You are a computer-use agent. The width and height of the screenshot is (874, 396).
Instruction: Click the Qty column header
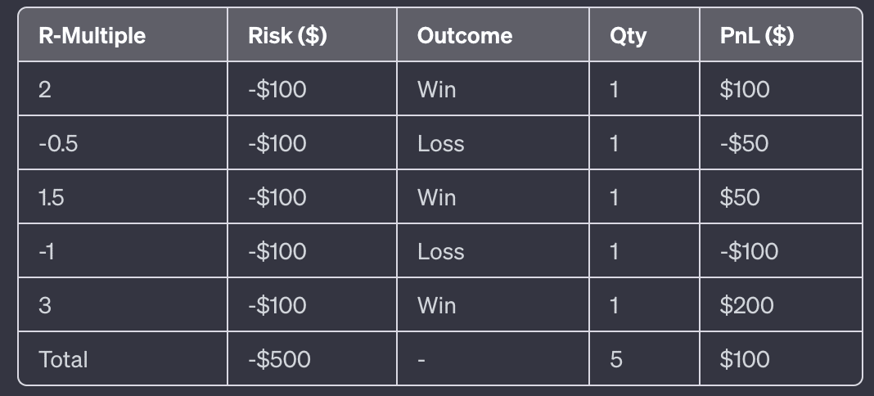[628, 36]
